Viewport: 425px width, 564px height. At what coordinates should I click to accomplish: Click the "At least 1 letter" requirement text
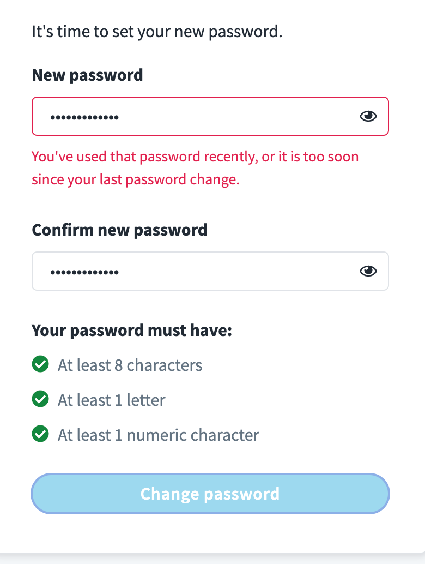pos(111,400)
